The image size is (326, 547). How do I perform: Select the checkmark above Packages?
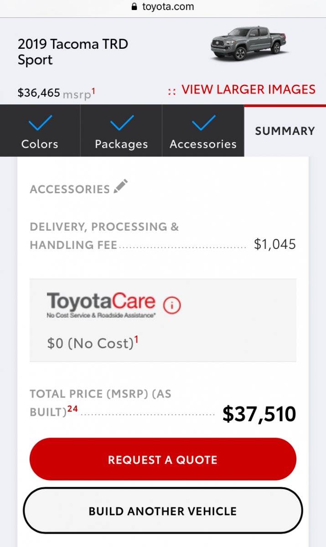tap(121, 123)
